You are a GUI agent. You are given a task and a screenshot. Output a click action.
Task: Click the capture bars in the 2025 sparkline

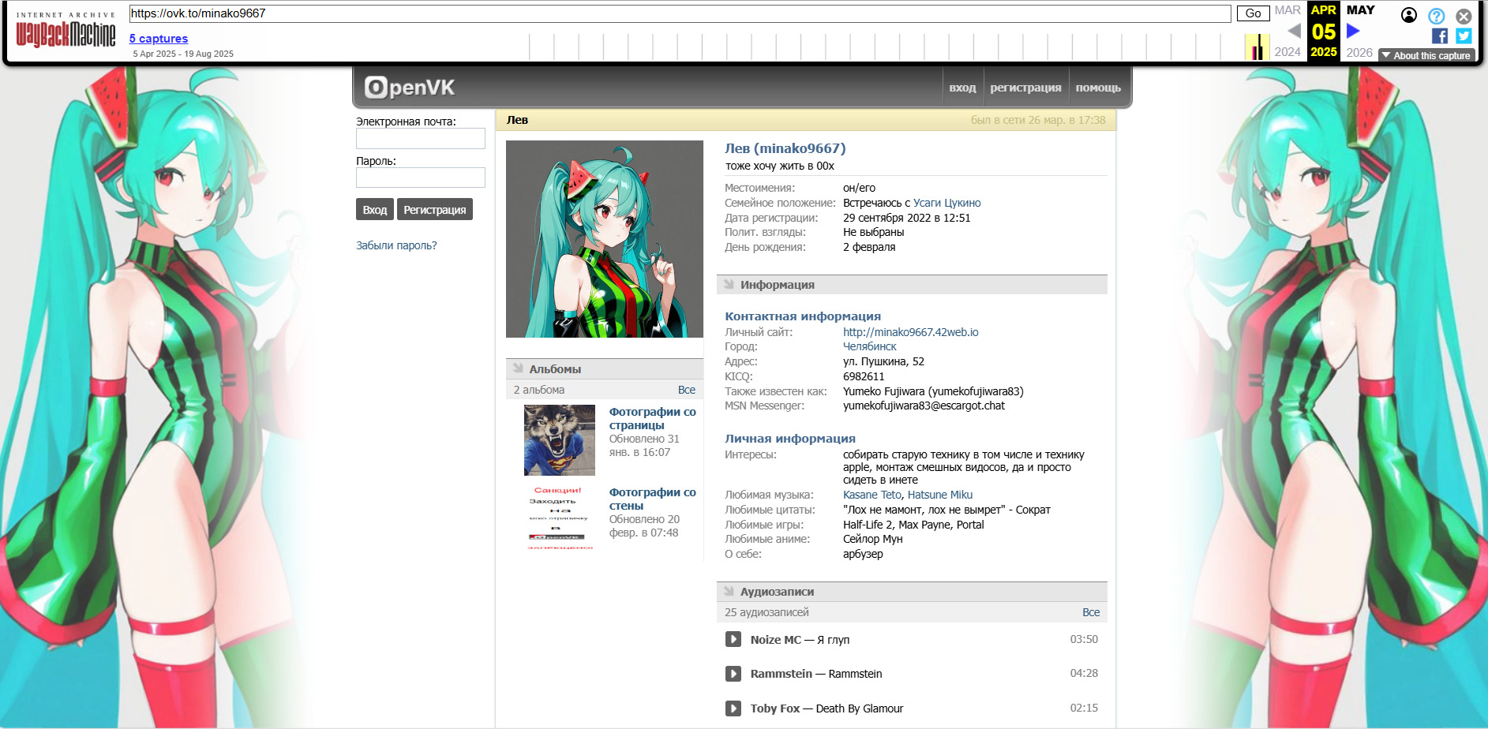tap(1257, 47)
